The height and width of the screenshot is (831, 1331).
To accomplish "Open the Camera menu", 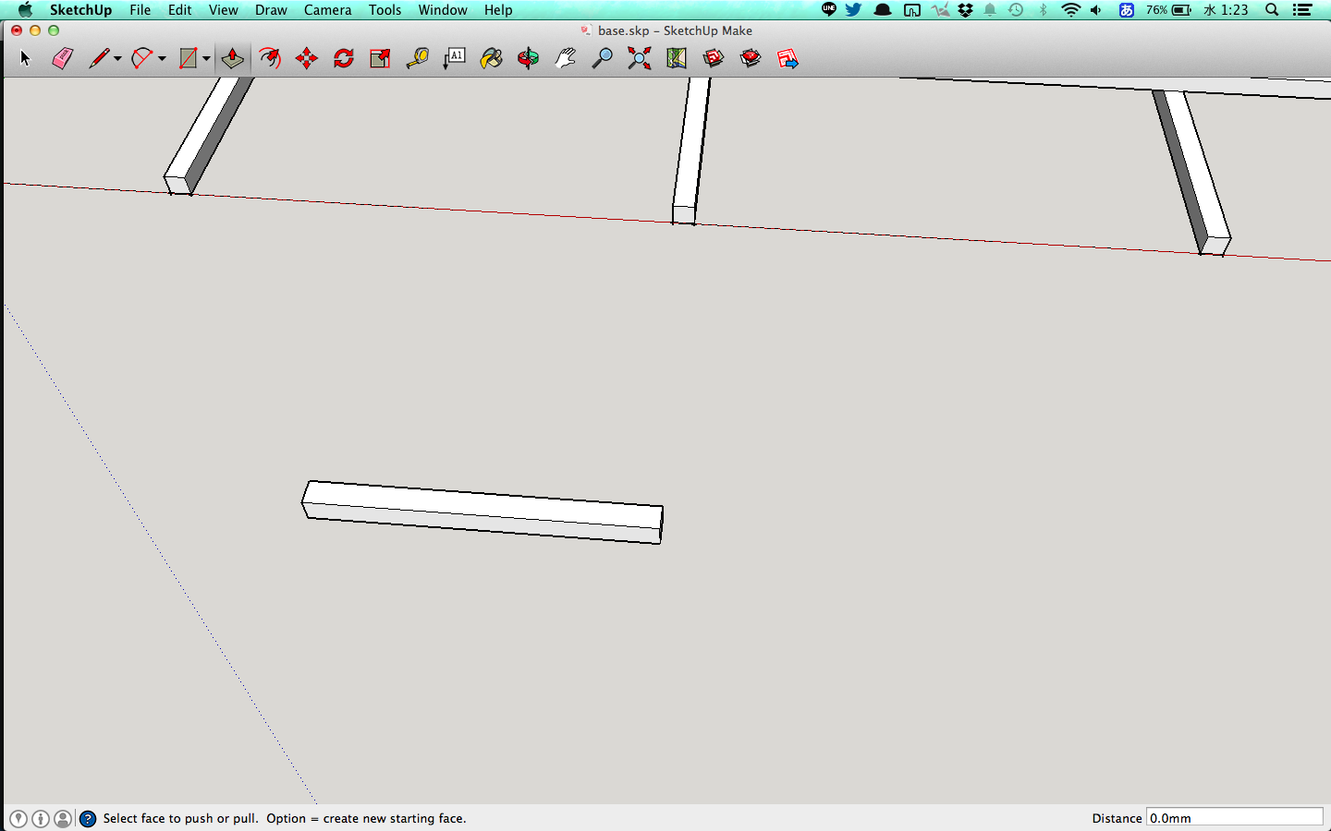I will pyautogui.click(x=327, y=10).
